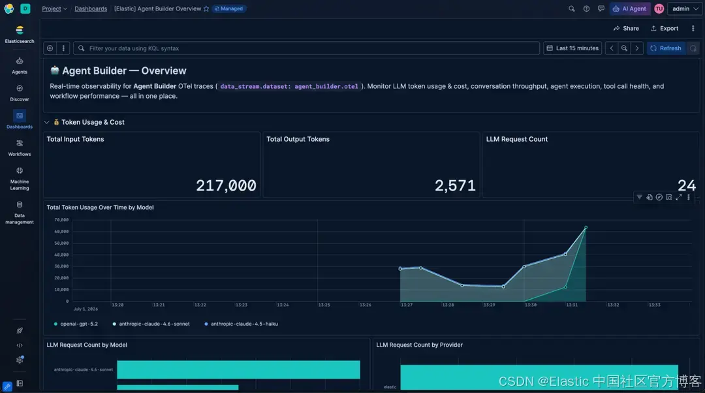This screenshot has height=393, width=705.
Task: Open the settings gear in sidebar
Action: coord(20,360)
